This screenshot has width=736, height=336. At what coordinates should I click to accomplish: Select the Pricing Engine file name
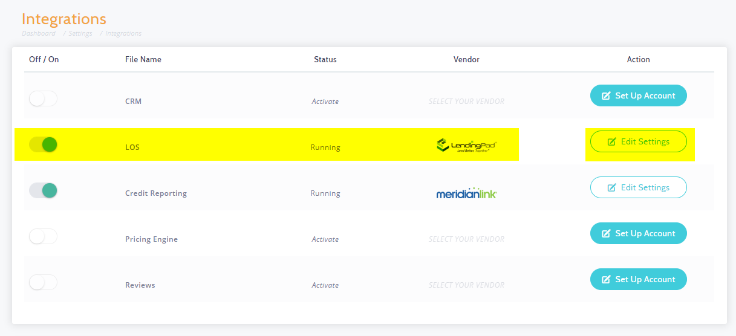tap(151, 239)
